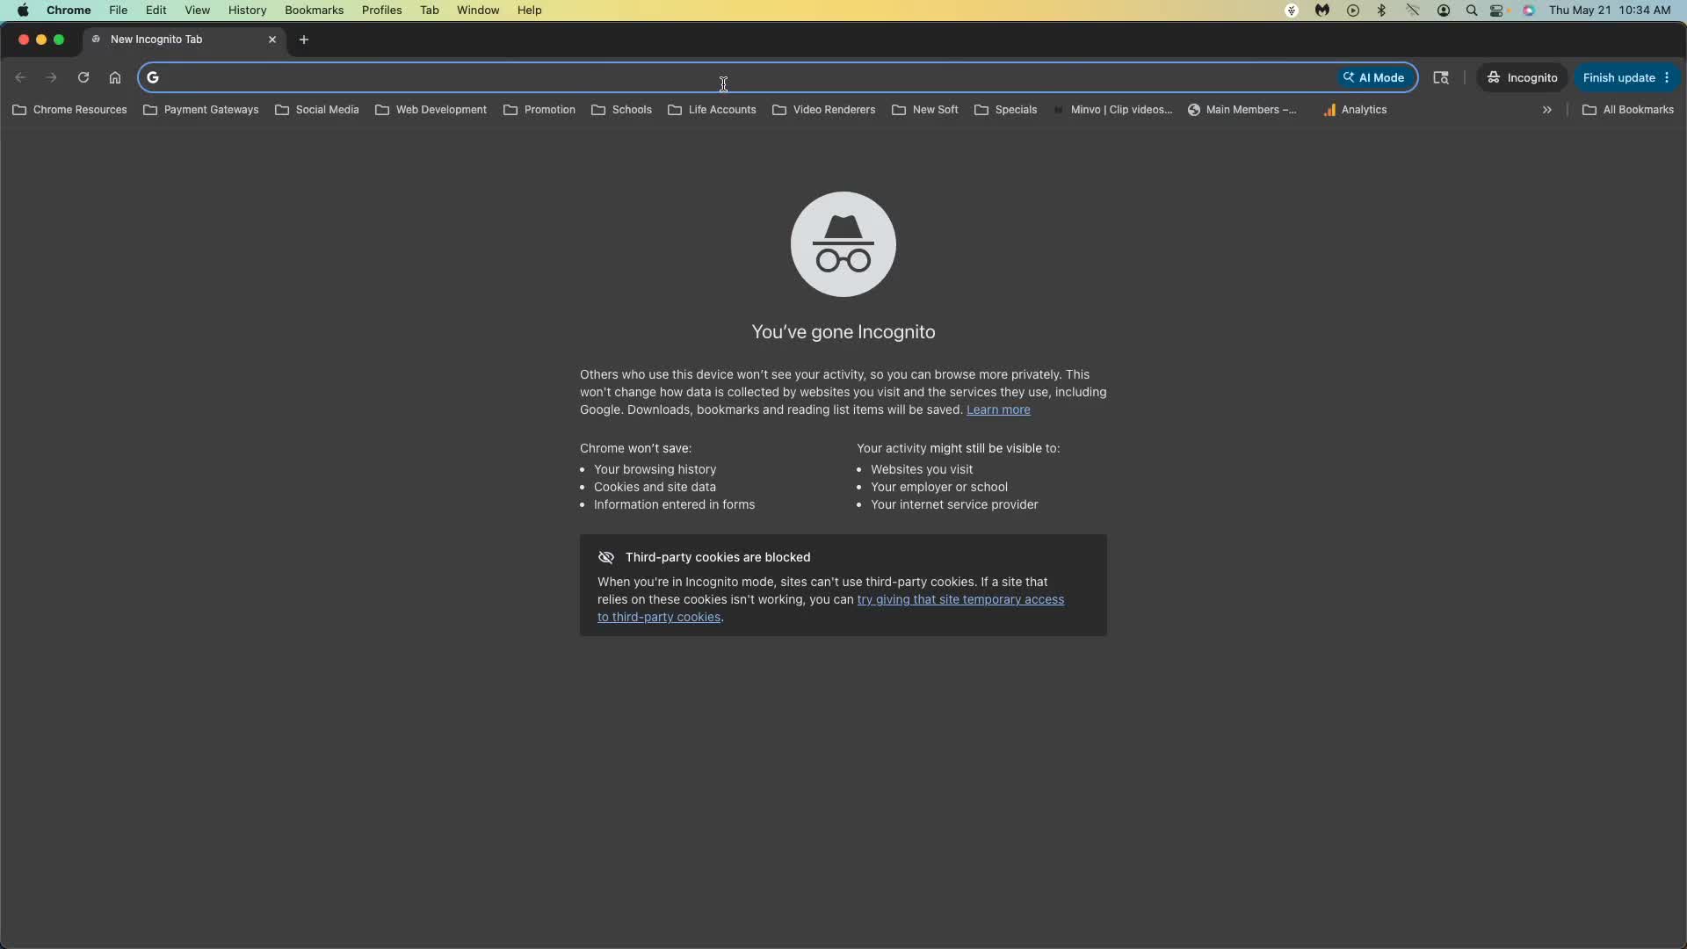Open the Main Members bookmark
The width and height of the screenshot is (1687, 949).
pos(1242,110)
